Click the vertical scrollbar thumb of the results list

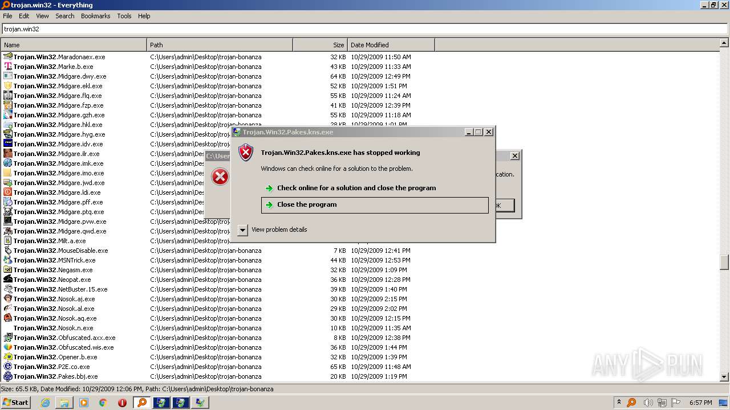724,263
